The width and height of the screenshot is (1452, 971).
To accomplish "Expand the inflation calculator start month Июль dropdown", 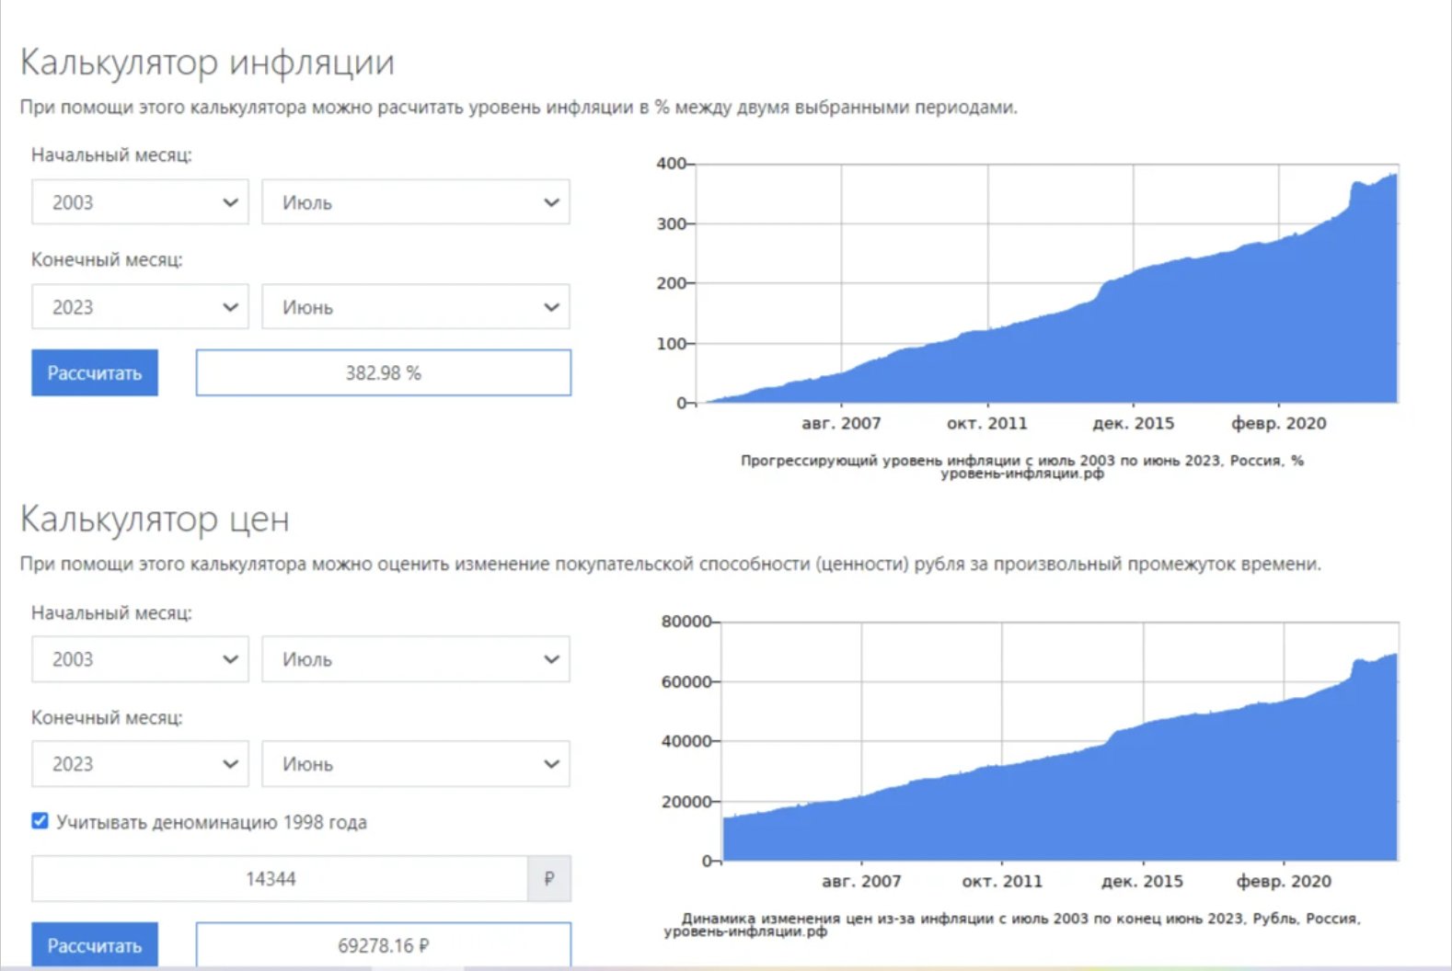I will [x=415, y=202].
